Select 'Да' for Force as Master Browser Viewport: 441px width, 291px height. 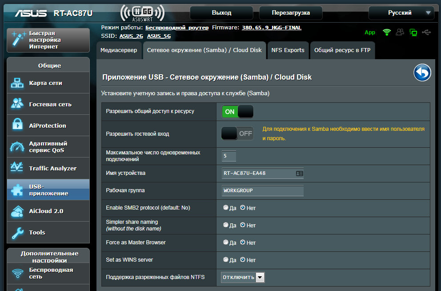pyautogui.click(x=226, y=242)
